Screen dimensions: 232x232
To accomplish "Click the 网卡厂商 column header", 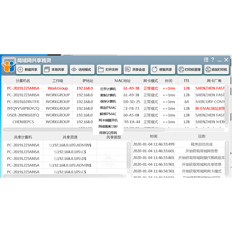I will click(x=215, y=81).
